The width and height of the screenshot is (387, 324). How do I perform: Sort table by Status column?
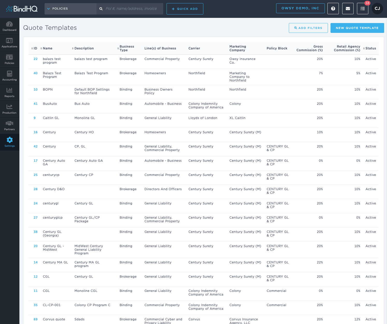(370, 48)
